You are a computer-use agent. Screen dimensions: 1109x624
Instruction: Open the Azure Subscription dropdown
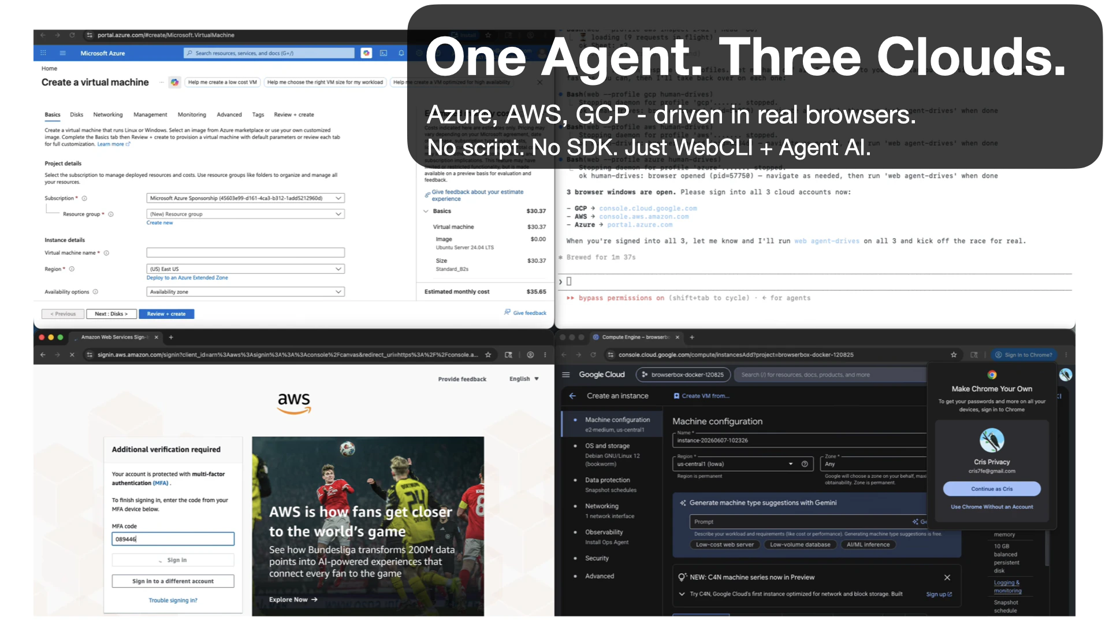(x=245, y=198)
